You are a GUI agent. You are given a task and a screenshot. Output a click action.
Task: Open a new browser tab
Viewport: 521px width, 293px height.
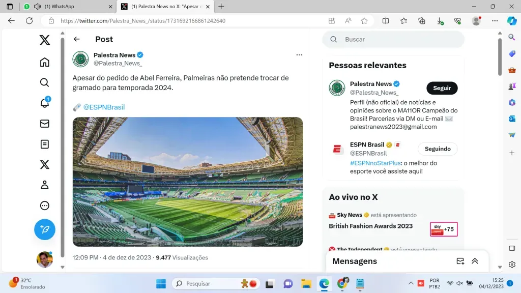point(221,7)
